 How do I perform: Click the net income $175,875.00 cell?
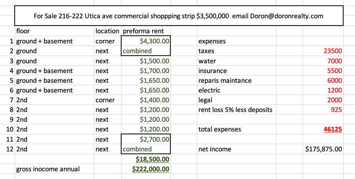click(x=323, y=149)
